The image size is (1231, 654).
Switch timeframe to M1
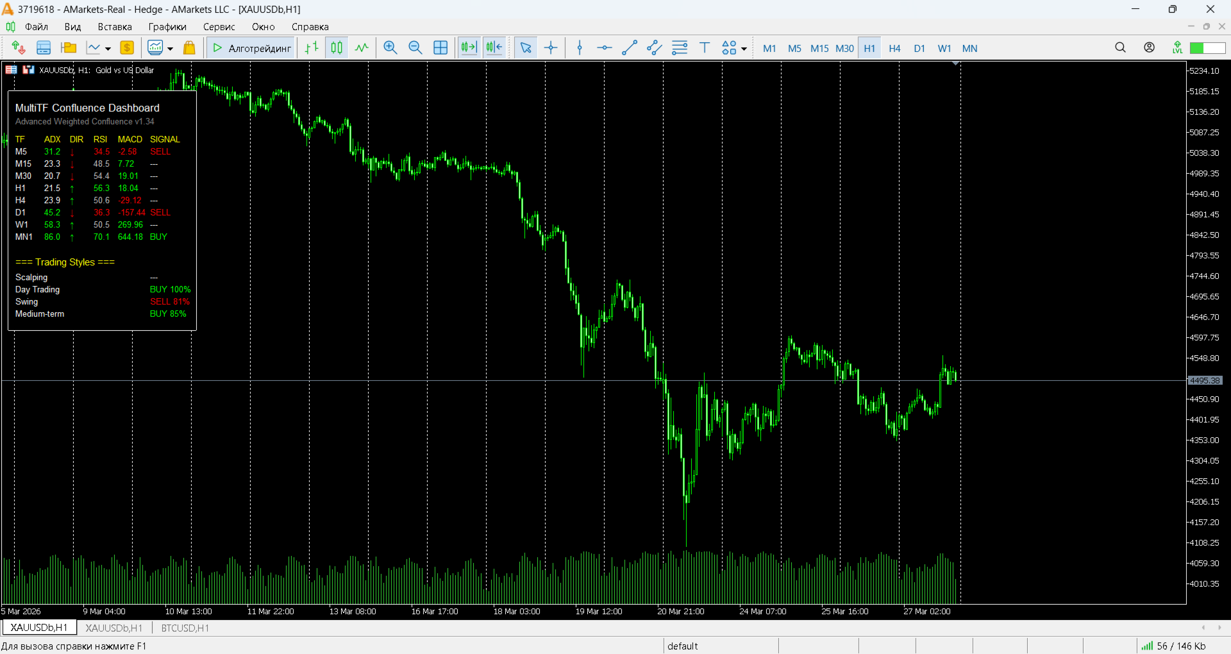pos(769,48)
